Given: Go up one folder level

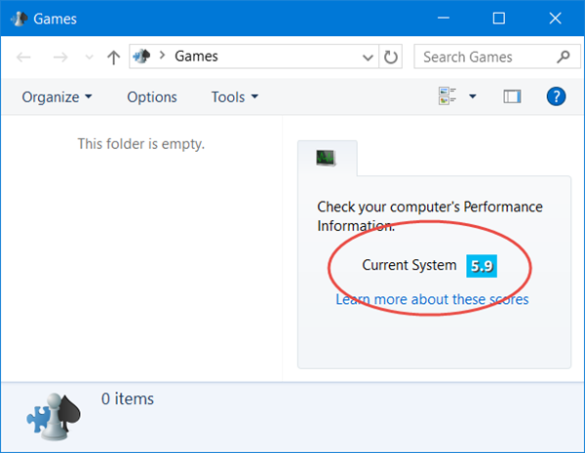Looking at the screenshot, I should (113, 57).
